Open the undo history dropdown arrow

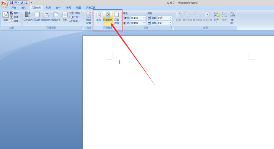(18, 2)
